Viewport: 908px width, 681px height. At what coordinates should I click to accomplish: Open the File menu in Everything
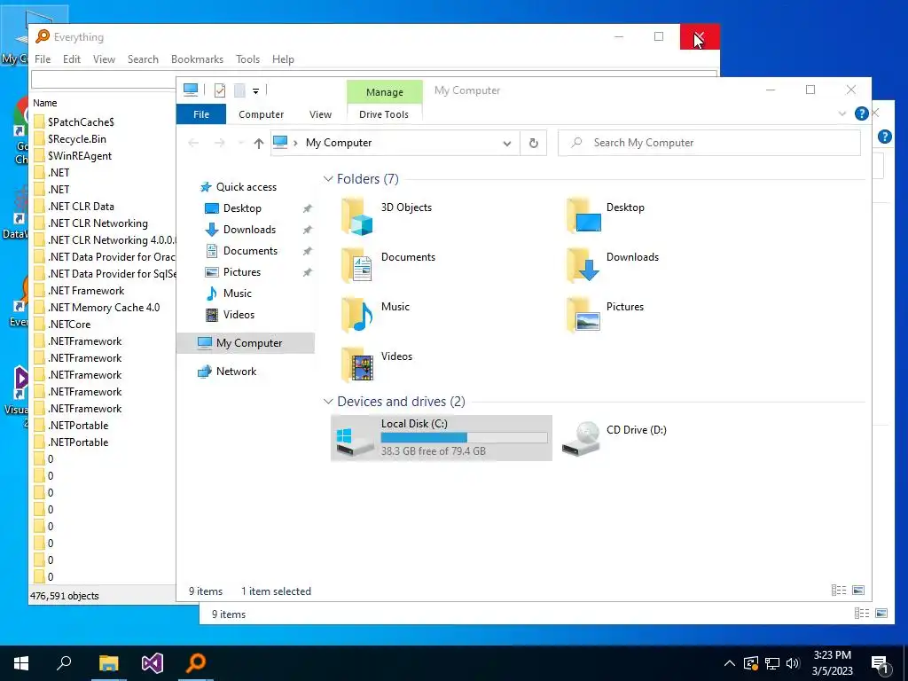coord(43,59)
